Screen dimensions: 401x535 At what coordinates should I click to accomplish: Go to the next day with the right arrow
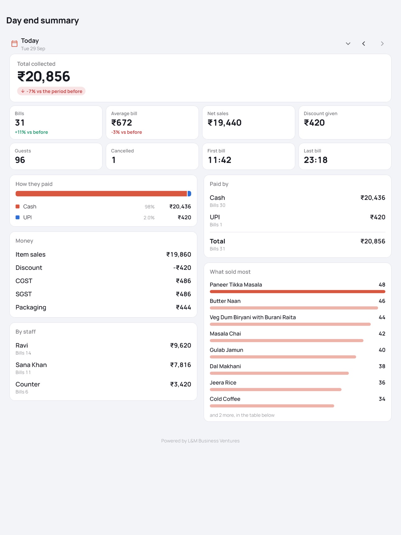pyautogui.click(x=382, y=44)
